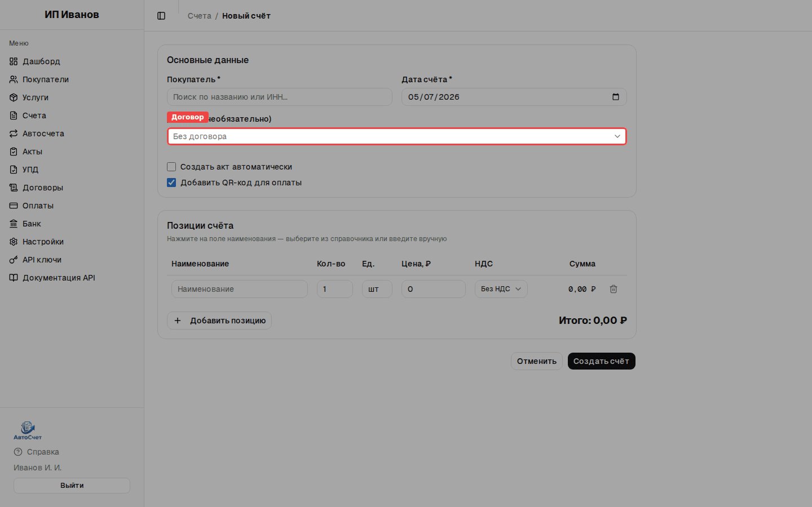The image size is (812, 507).
Task: Toggle the sidebar panel icon
Action: click(161, 16)
